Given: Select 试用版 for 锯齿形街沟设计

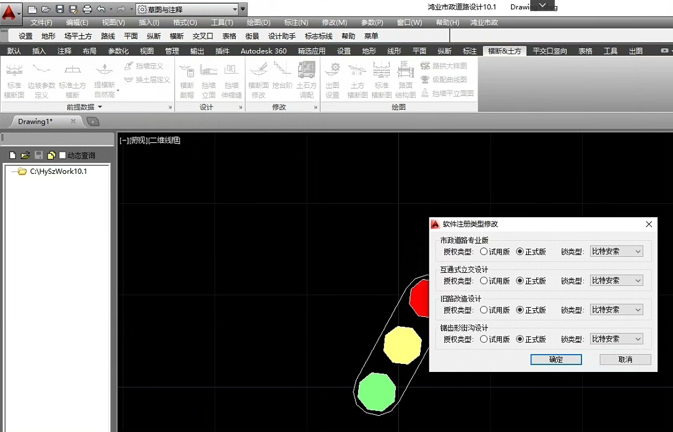Looking at the screenshot, I should coord(495,339).
